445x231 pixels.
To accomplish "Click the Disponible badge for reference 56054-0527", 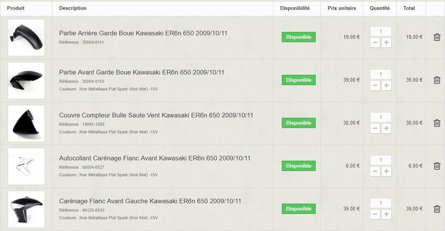I will click(299, 166).
